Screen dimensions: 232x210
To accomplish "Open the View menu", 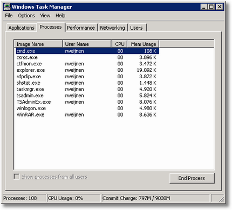I will [x=45, y=16].
